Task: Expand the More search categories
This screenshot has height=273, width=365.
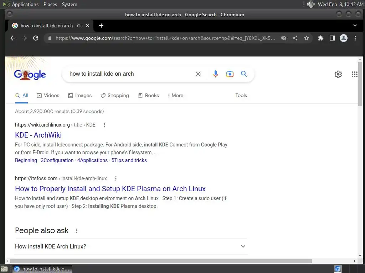Action: 175,95
